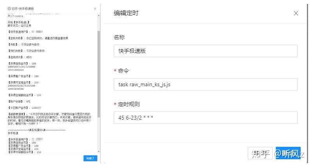Click the 编辑定时 dialog heading

pyautogui.click(x=126, y=13)
